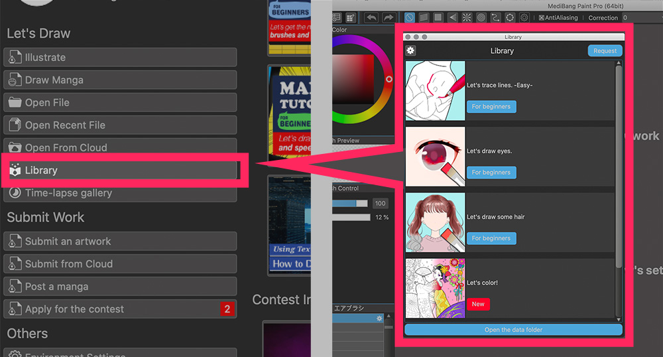Close the Library window
The image size is (663, 357).
[x=408, y=36]
